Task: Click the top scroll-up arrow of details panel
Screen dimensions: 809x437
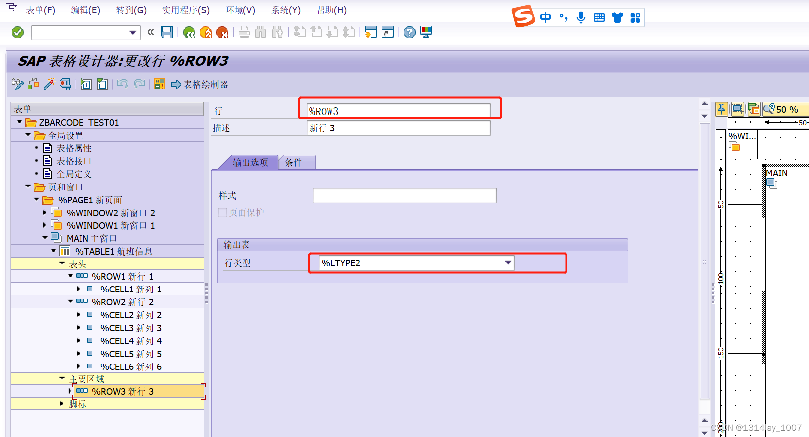Action: [704, 104]
